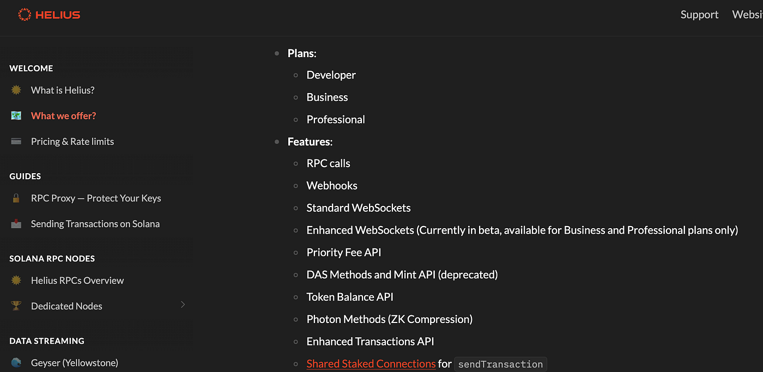Click the DATA STREAMING section heading

click(x=47, y=341)
